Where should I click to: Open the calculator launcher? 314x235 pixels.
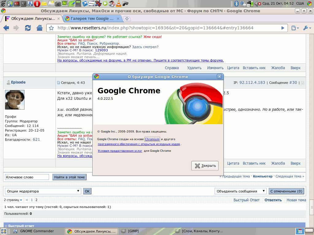[x=78, y=3]
